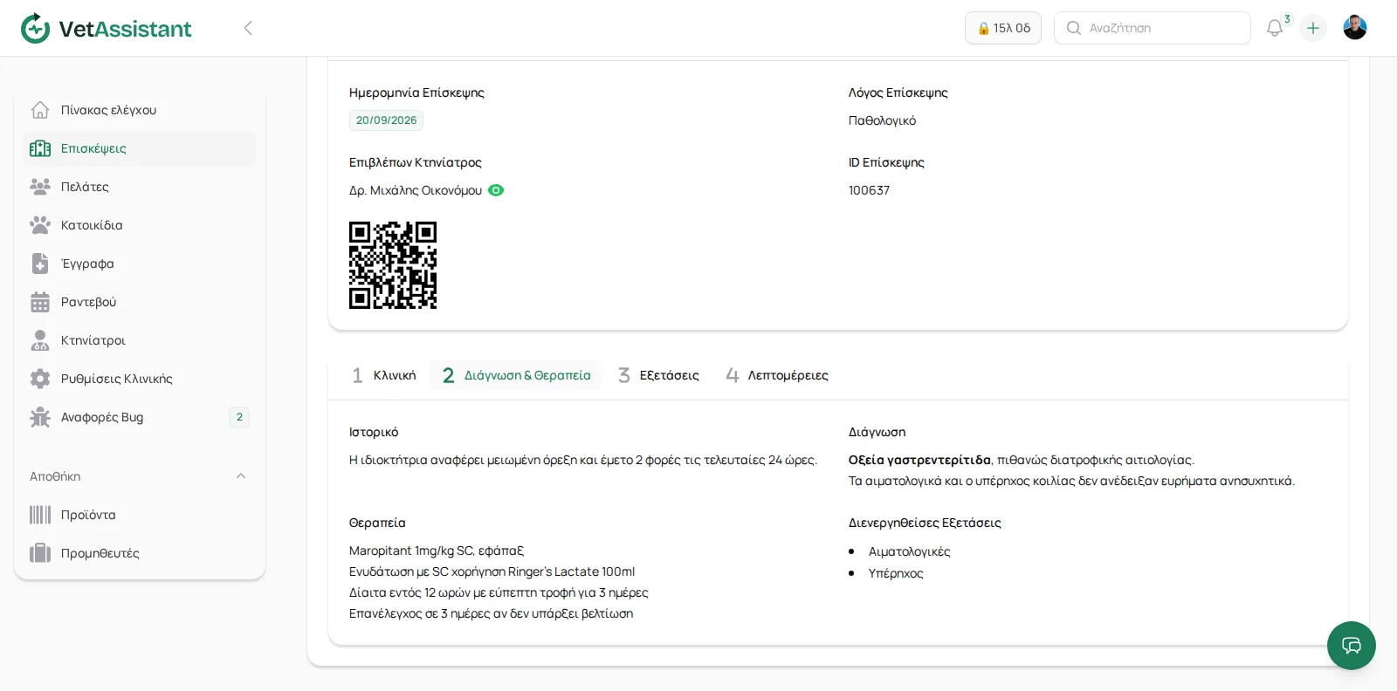Click the visit date 20/09/2026 tag
Viewport: 1397px width, 691px height.
386,120
